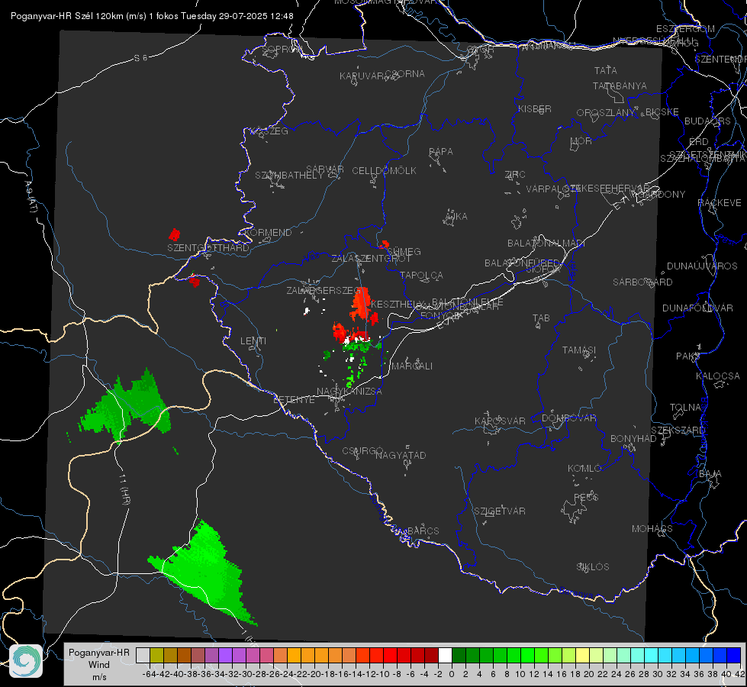Click the swirl logo icon beside the legend
Viewport: 747px width, 687px height.
(x=26, y=661)
